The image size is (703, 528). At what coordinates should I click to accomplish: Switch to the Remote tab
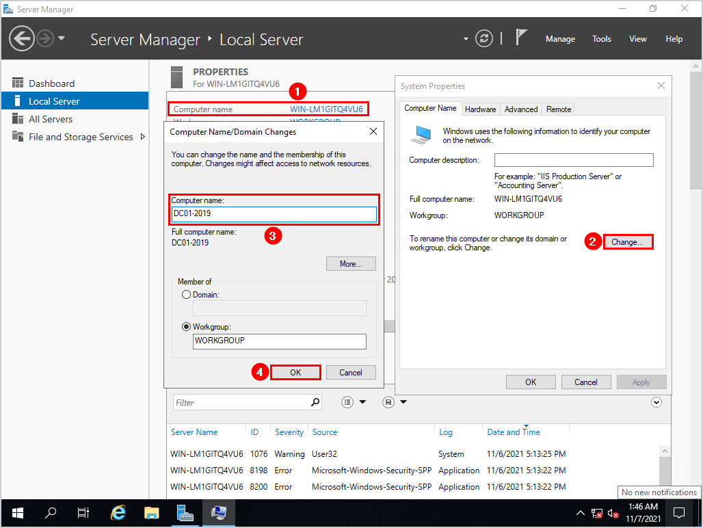click(559, 109)
